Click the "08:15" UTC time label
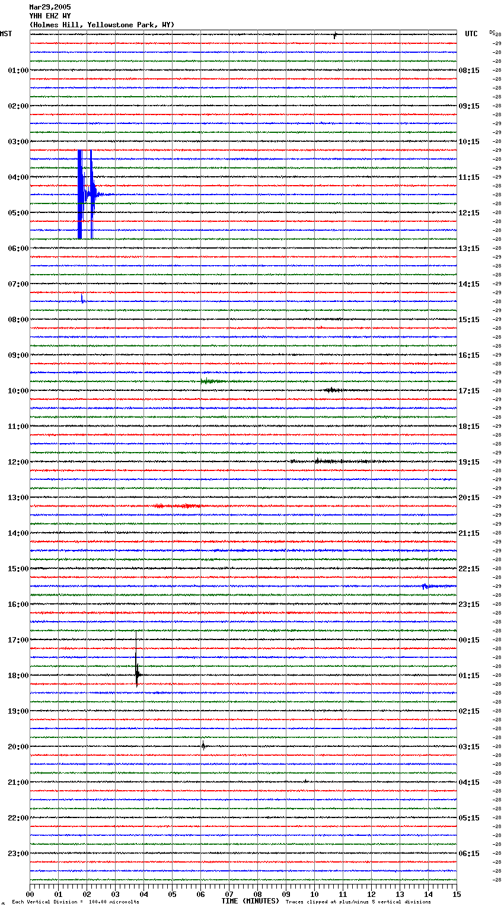Screen dimensions: 504x910 click(x=469, y=71)
